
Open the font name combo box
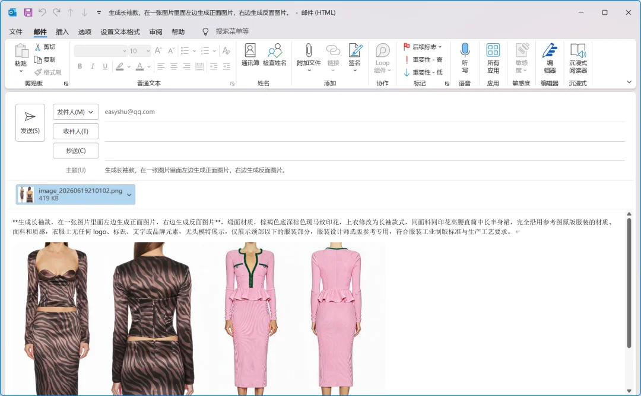point(100,51)
